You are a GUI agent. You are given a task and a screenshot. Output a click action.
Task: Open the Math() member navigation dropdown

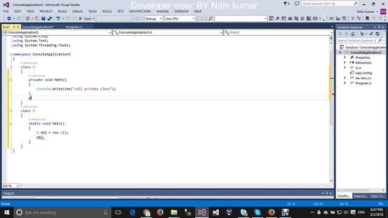279,32
